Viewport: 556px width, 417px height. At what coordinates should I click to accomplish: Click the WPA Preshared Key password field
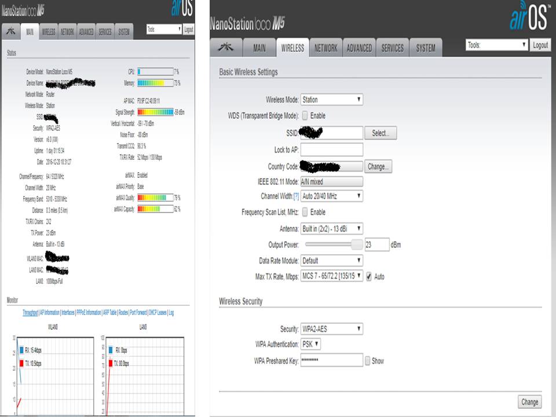(x=331, y=360)
